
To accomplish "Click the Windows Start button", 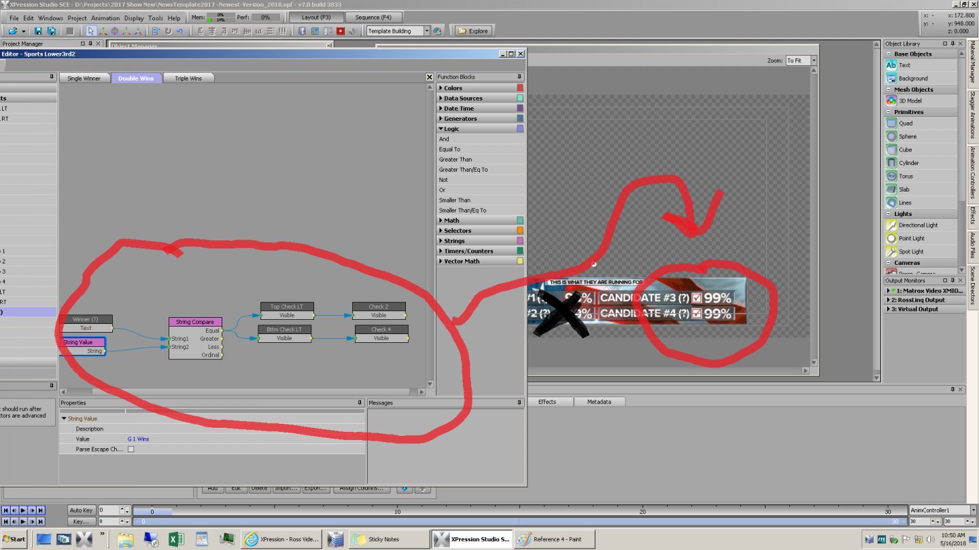I will pyautogui.click(x=14, y=539).
